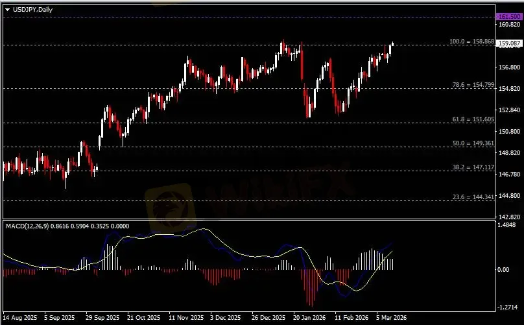524x325 pixels.
Task: Click the triangle arrow beside USDJPY,Daily
Action: pyautogui.click(x=7, y=9)
